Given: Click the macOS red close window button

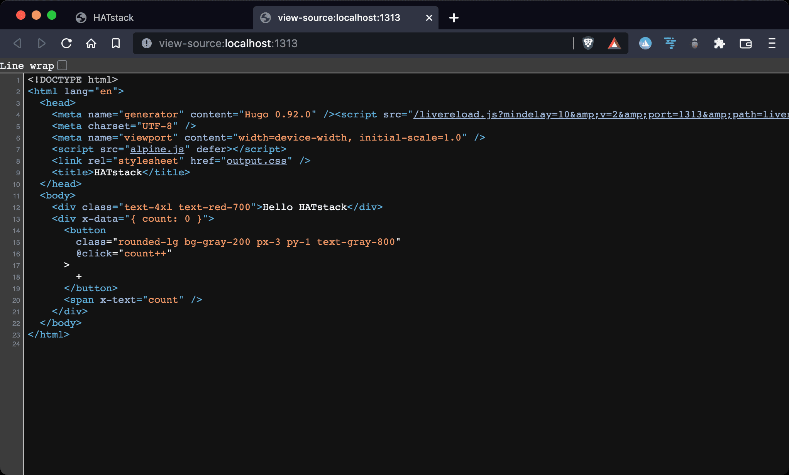Looking at the screenshot, I should pos(21,15).
